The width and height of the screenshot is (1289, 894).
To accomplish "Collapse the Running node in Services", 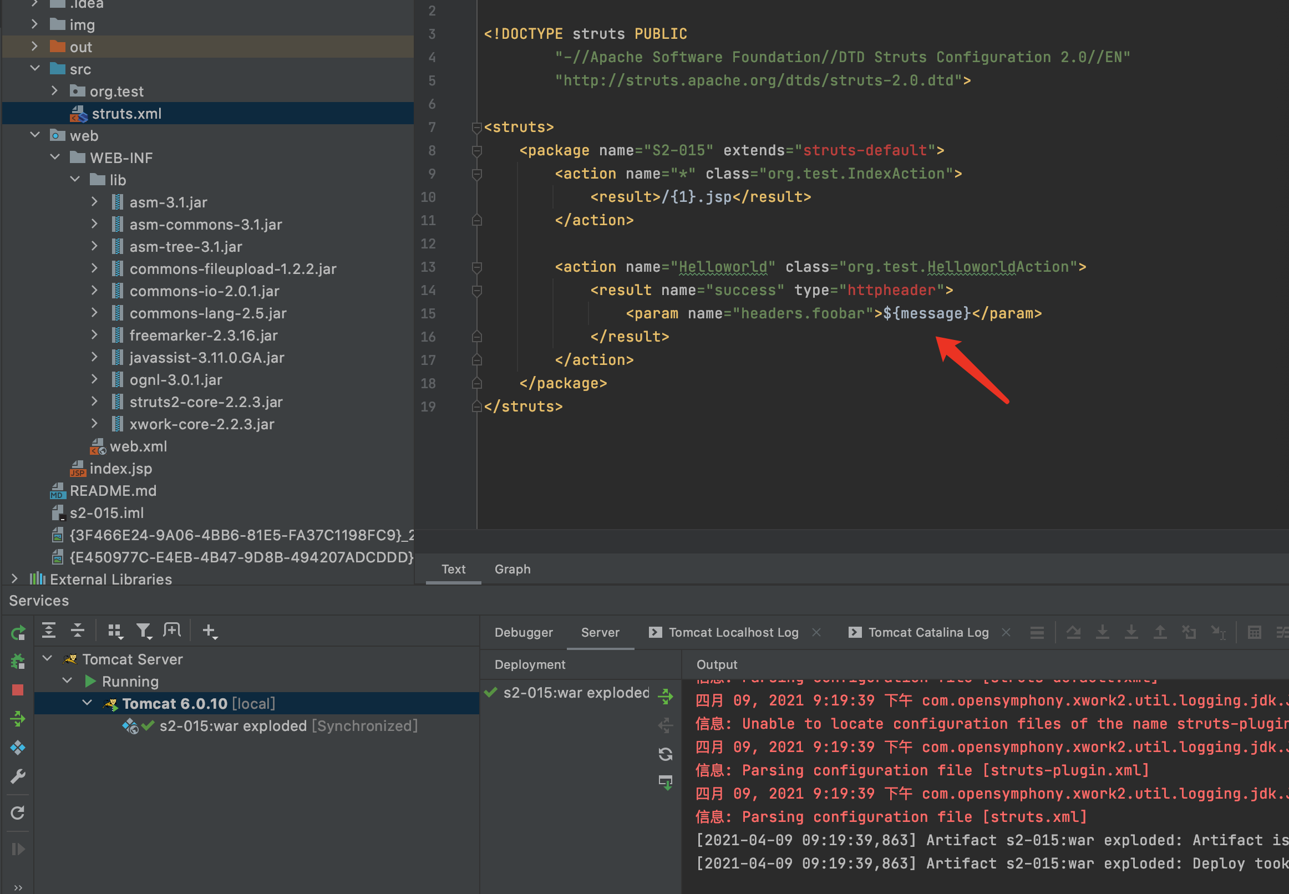I will click(x=67, y=680).
